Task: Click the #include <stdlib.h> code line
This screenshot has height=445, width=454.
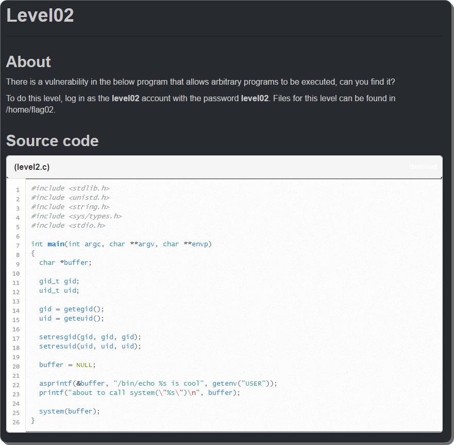Action: coord(70,188)
